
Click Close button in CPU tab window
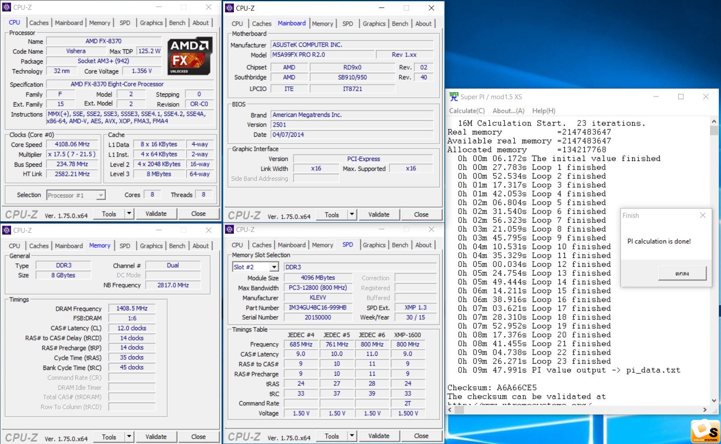(x=199, y=214)
